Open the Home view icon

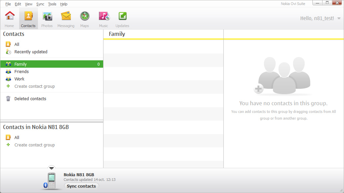(x=10, y=16)
